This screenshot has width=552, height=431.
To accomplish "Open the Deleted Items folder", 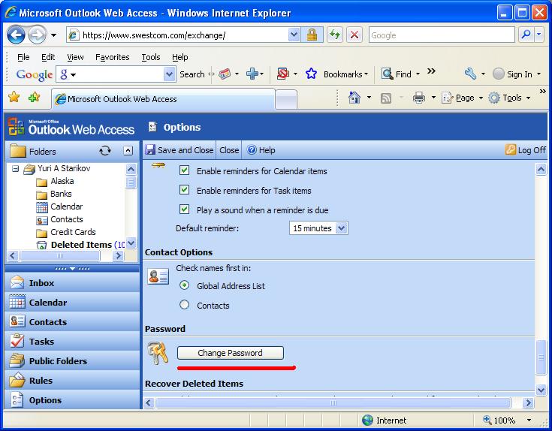I will pos(81,245).
